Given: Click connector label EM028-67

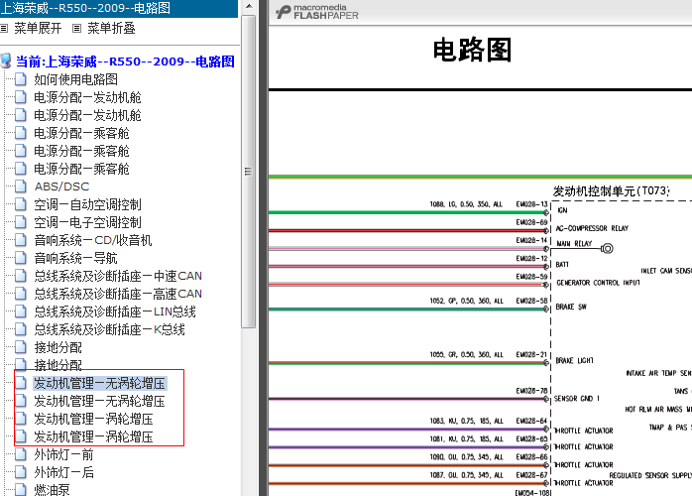Looking at the screenshot, I should point(531,475).
